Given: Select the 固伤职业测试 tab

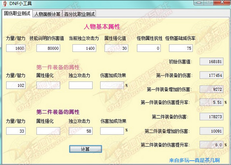Looking at the screenshot, I should point(17,14).
